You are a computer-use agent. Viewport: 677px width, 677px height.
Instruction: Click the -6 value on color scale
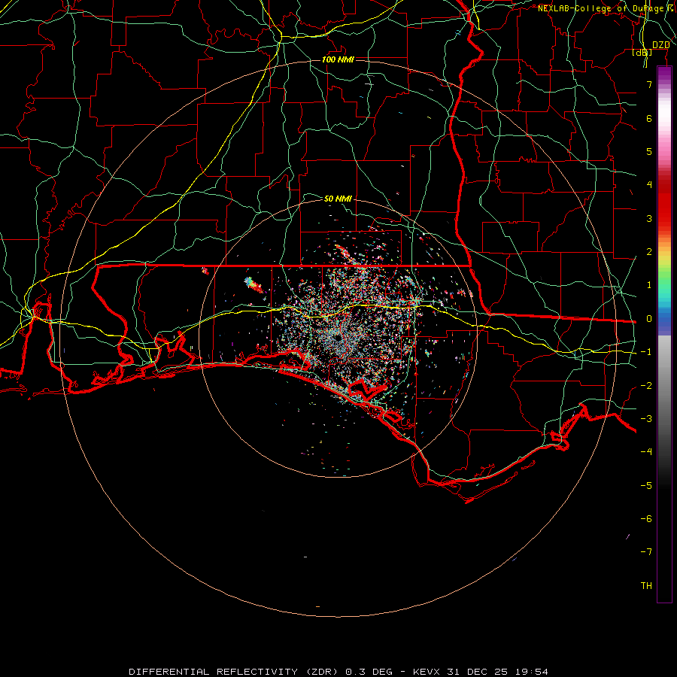646,519
